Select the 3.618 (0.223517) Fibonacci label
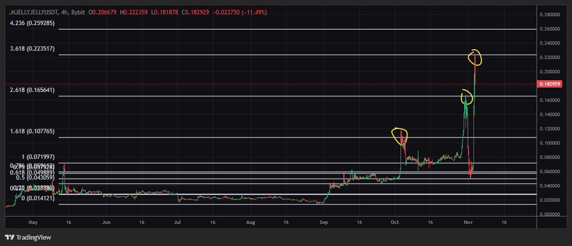 tap(32, 49)
